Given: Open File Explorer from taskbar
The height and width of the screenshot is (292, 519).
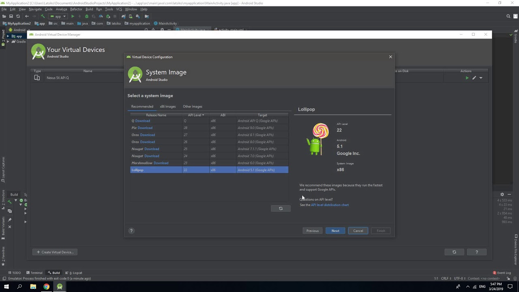Looking at the screenshot, I should point(33,287).
